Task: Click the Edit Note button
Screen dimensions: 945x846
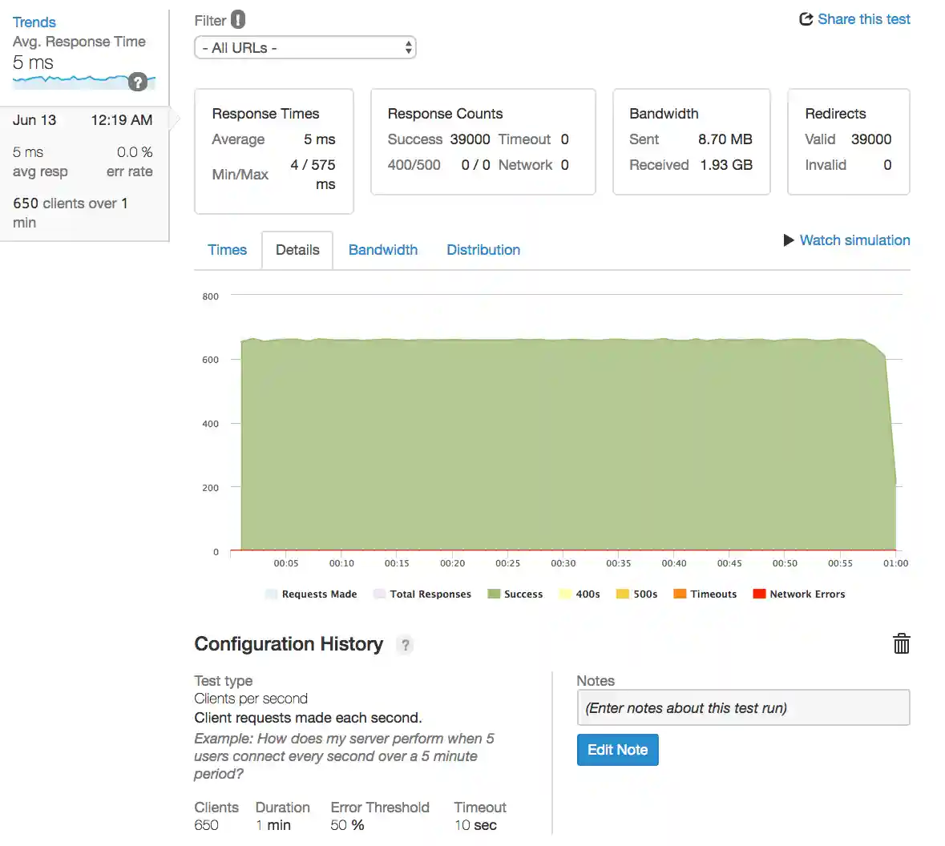Action: [617, 750]
